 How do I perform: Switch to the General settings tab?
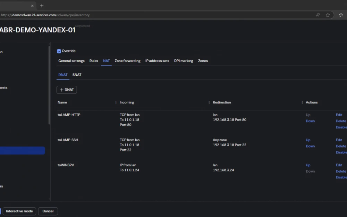pyautogui.click(x=71, y=61)
